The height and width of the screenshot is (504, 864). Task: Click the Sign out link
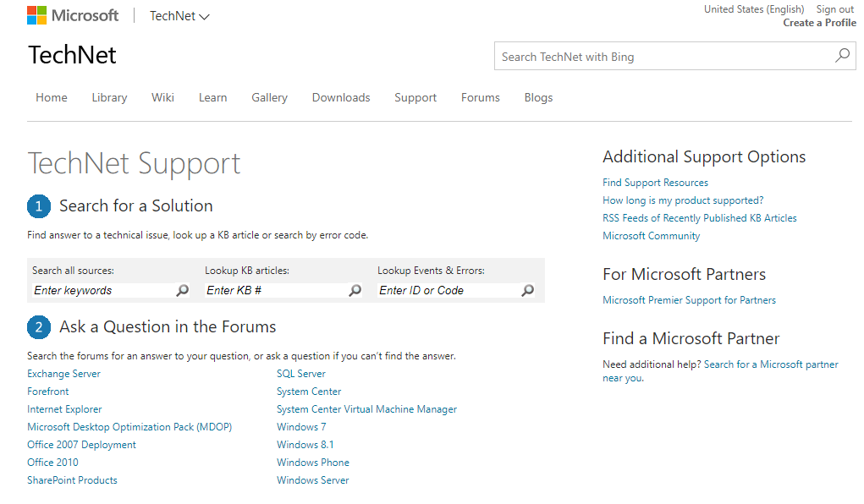click(834, 9)
